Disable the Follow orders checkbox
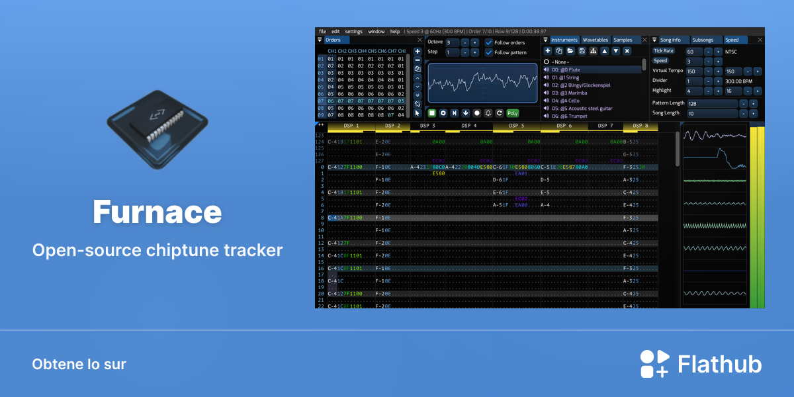Viewport: 794px width, 397px height. tap(489, 43)
